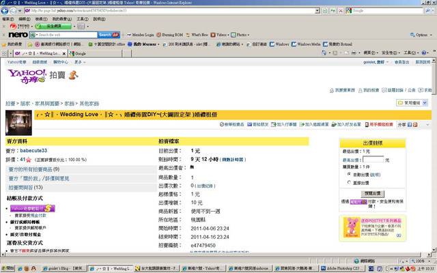Open the recent pages dropdown beside Forward
437x273 pixels.
tap(20, 11)
